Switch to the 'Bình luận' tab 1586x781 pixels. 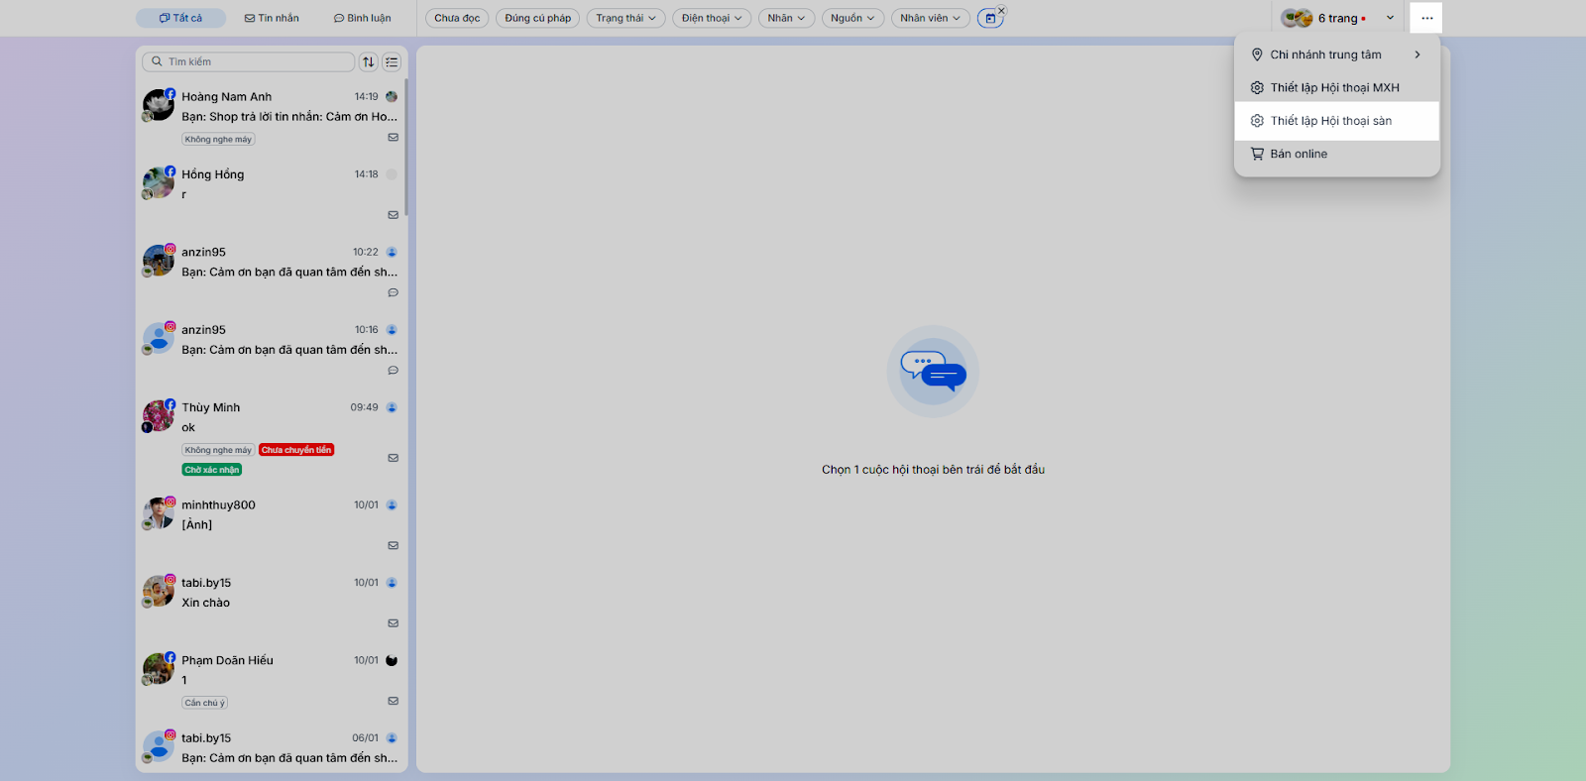coord(362,18)
